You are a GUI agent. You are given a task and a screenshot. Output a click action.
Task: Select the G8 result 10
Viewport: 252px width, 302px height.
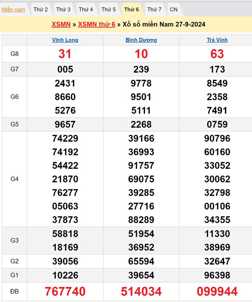pyautogui.click(x=141, y=54)
